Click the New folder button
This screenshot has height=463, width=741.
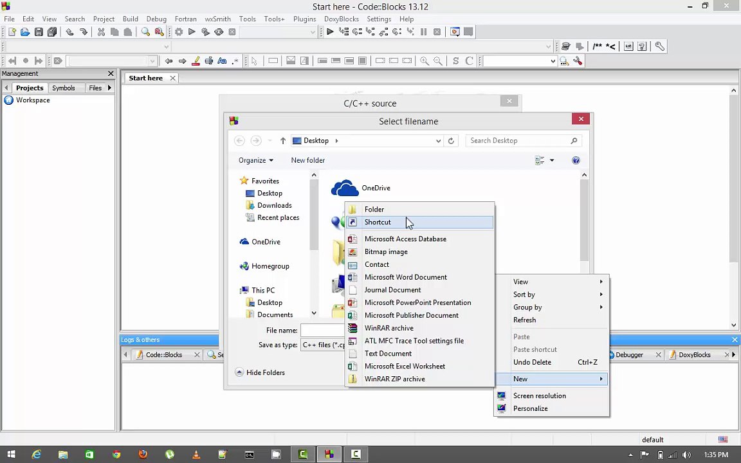point(307,160)
